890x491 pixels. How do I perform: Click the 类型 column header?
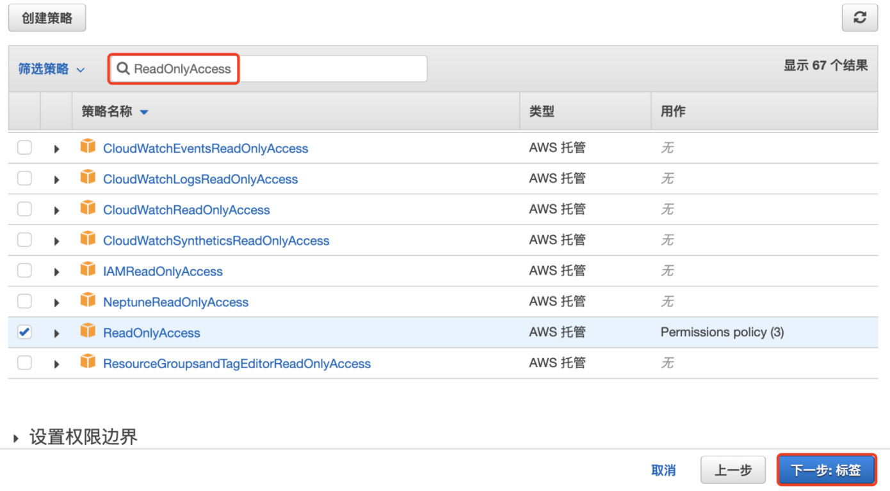point(542,111)
